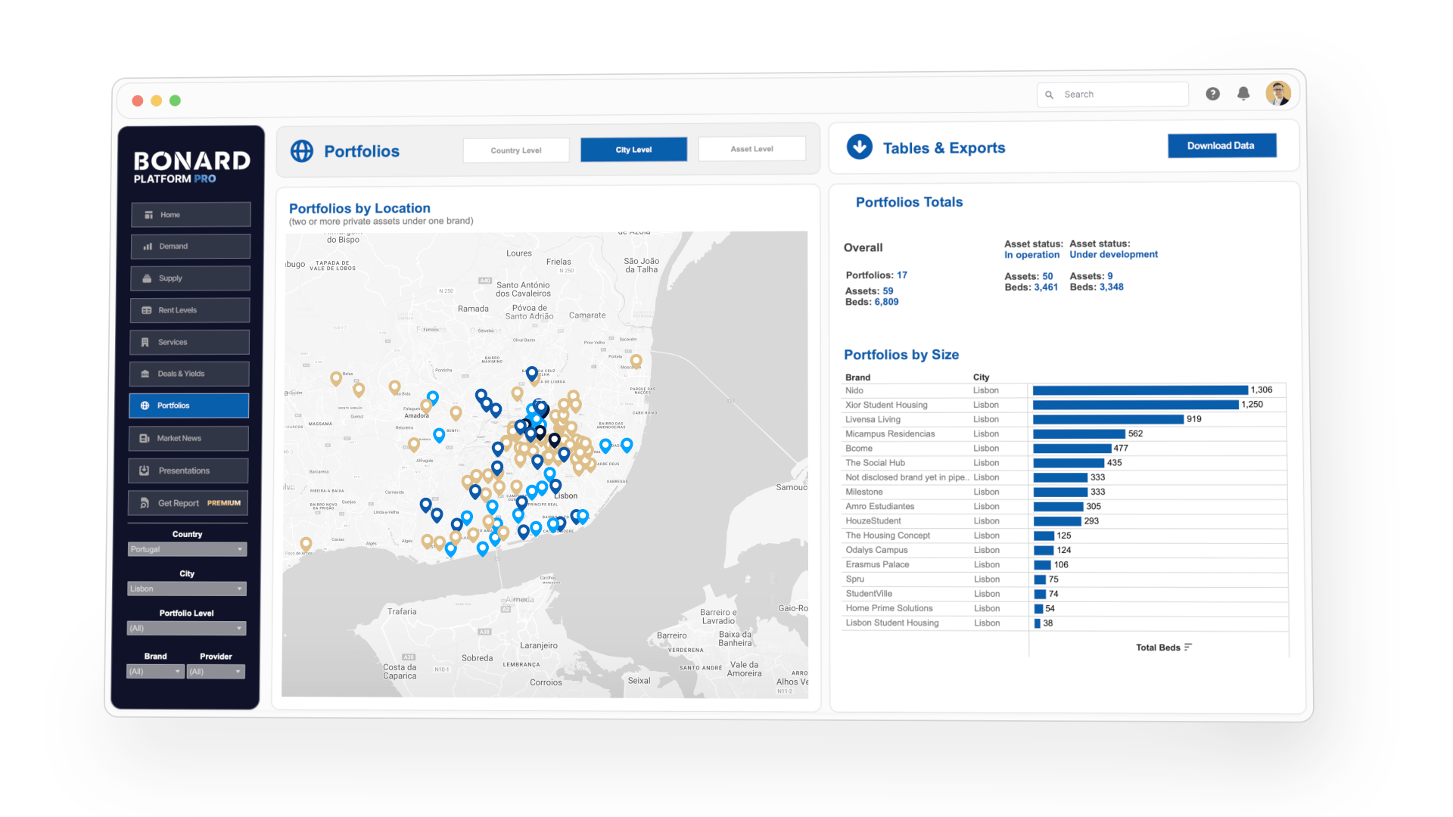Open the Provider filter dropdown
1453x817 pixels.
tap(216, 672)
